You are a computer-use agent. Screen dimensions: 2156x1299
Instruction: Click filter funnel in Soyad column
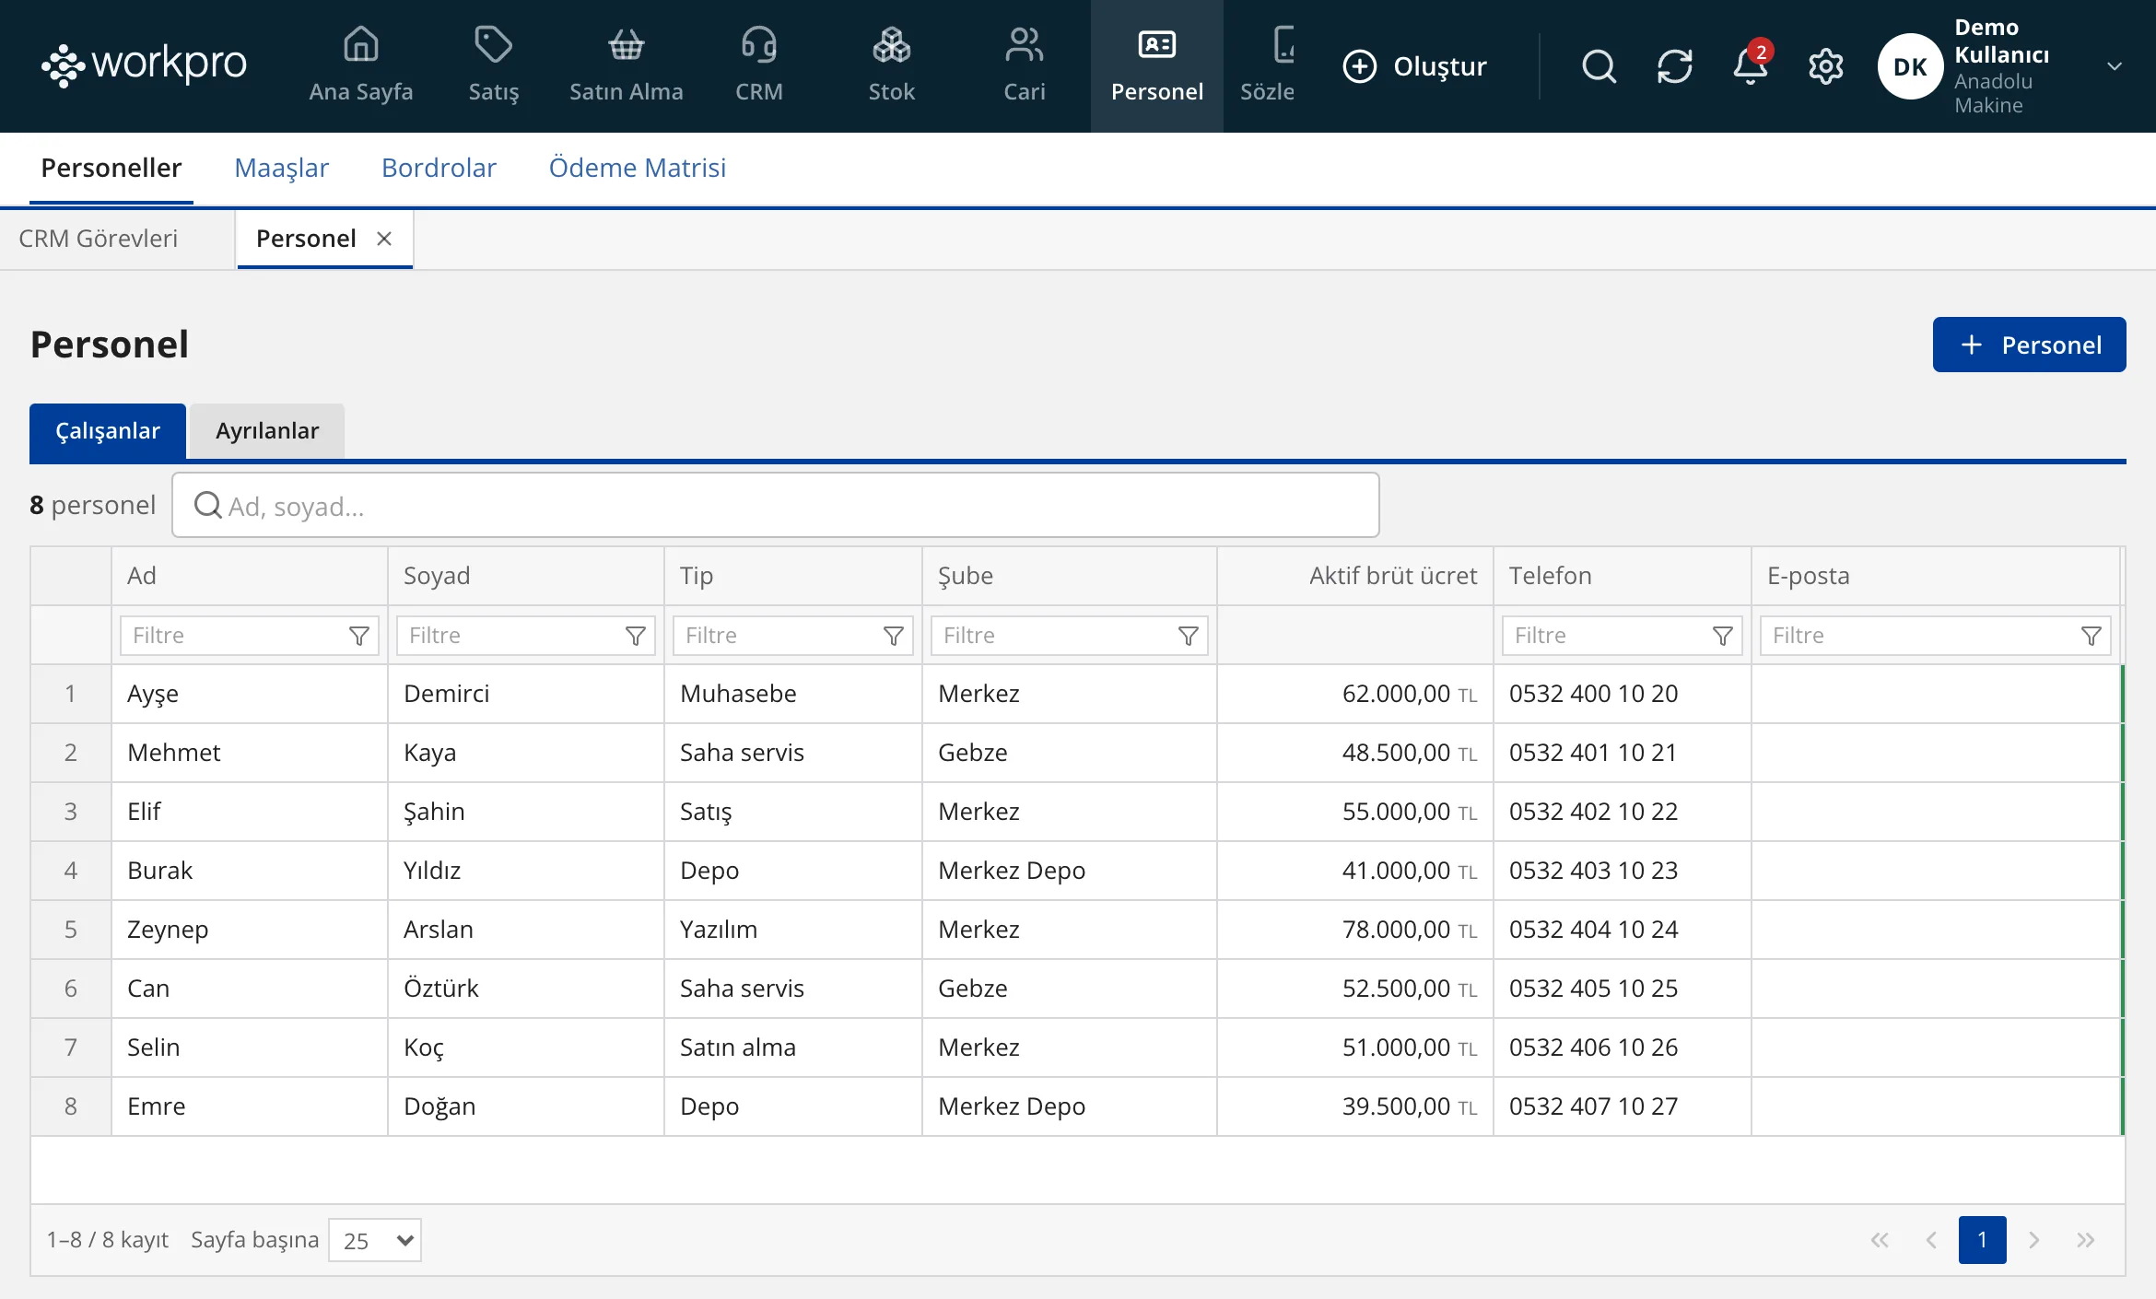pos(635,636)
